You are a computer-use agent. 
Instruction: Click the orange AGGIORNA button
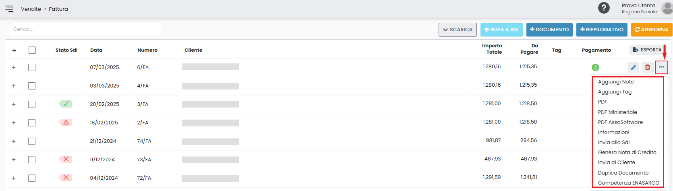click(x=652, y=30)
